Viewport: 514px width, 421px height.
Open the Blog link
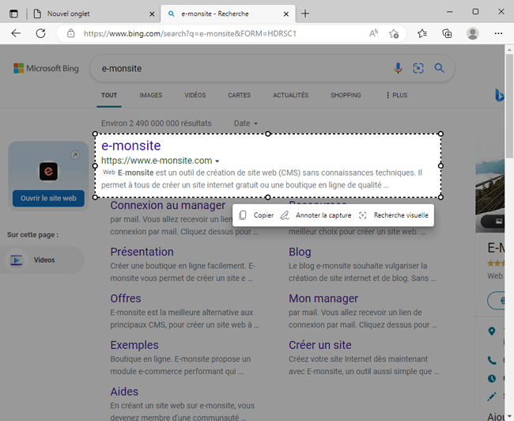click(300, 252)
